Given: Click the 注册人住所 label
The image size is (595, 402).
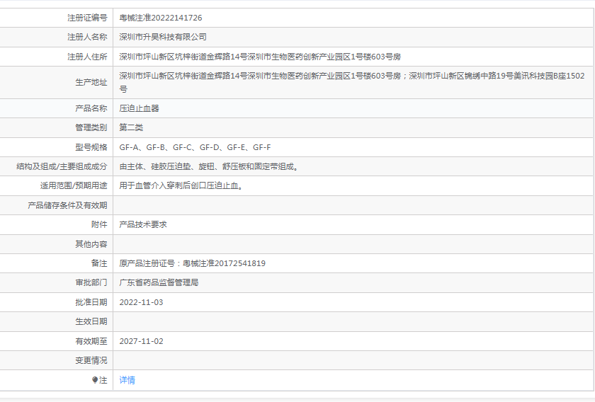Looking at the screenshot, I should [87, 57].
